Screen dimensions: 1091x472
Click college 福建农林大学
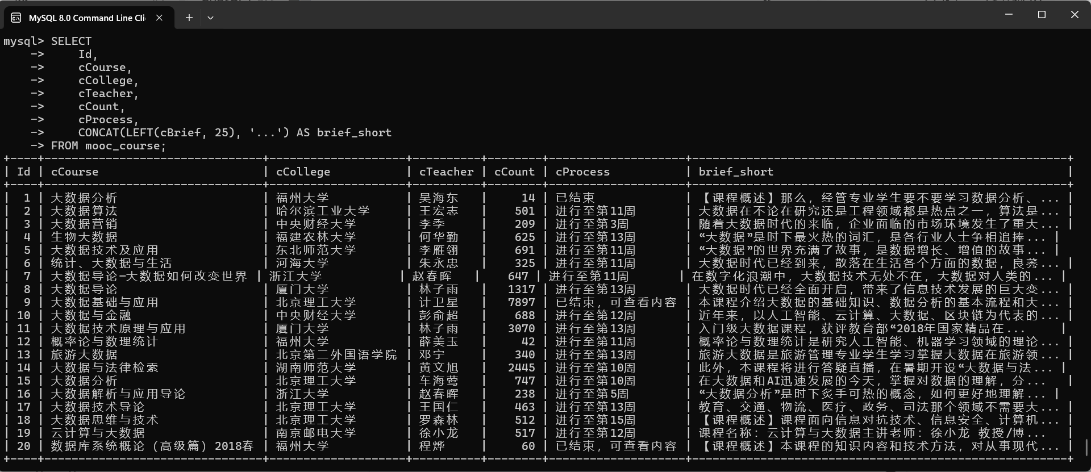316,237
